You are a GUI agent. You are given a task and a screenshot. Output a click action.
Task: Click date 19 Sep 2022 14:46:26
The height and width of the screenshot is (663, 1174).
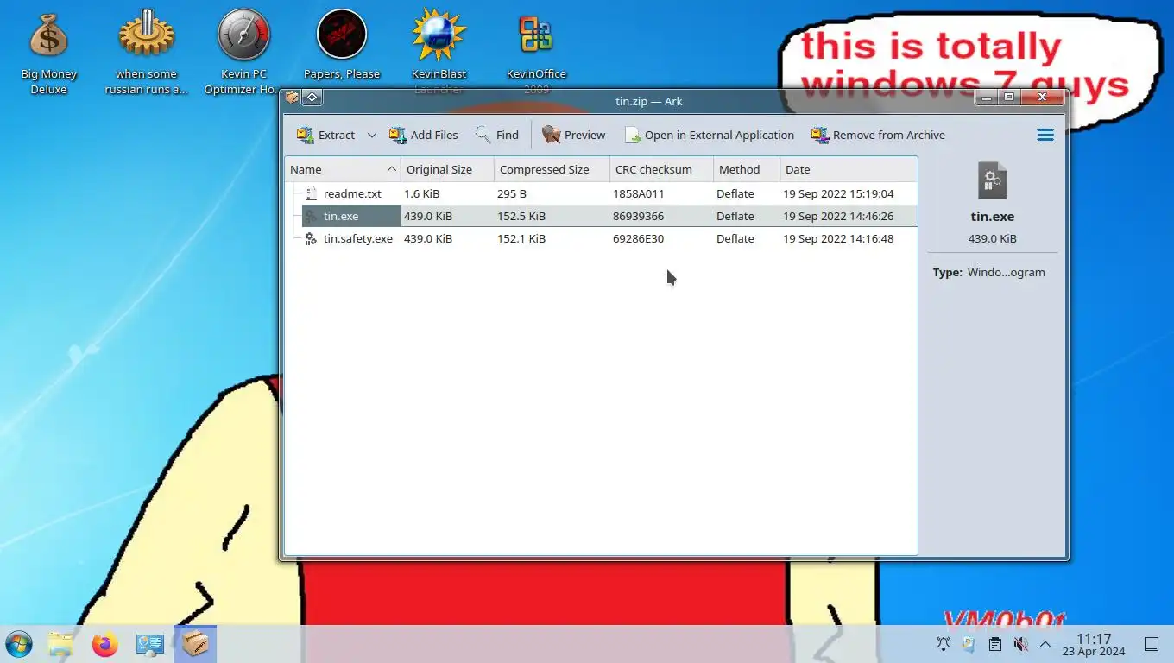[x=838, y=216]
